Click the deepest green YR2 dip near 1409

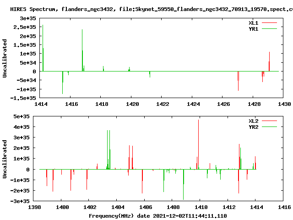pos(184,184)
